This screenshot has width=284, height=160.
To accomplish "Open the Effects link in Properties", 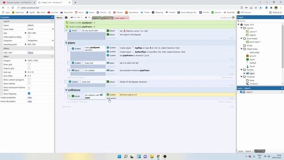I will coord(31,52).
